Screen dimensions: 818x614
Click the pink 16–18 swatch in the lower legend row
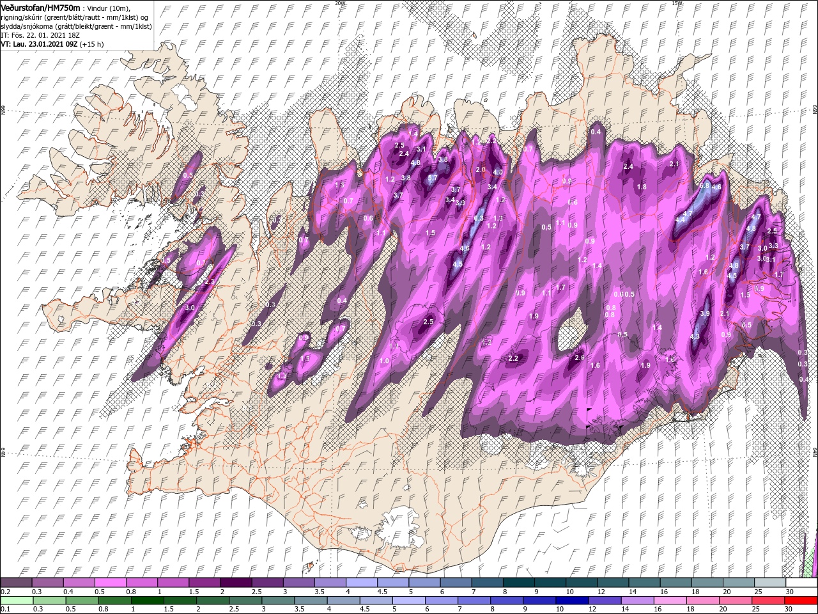coord(670,600)
